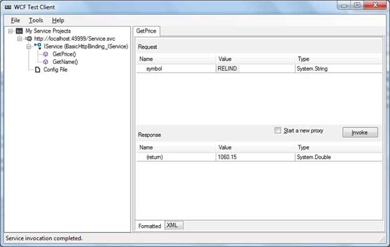Select the My Service Projects label

[48, 31]
